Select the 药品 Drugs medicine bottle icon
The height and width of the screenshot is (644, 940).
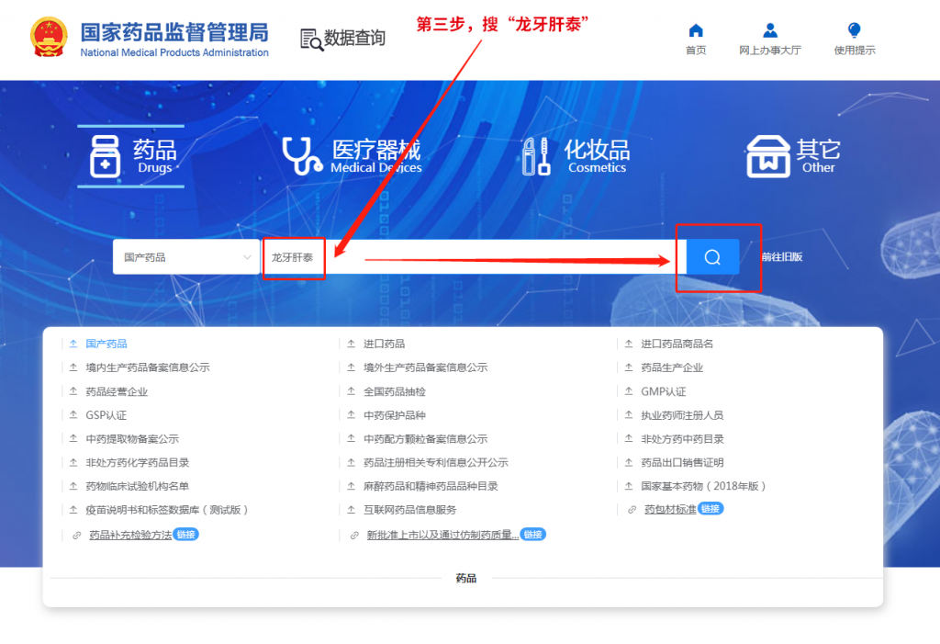pos(105,156)
